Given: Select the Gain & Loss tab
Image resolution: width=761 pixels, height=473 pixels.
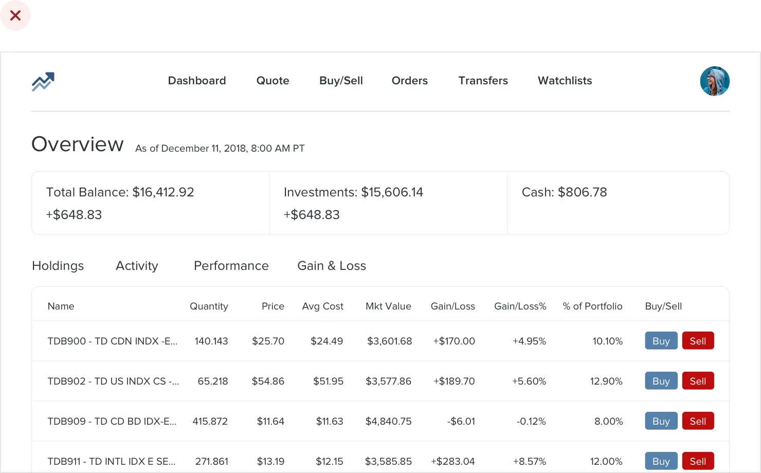Looking at the screenshot, I should coord(332,266).
